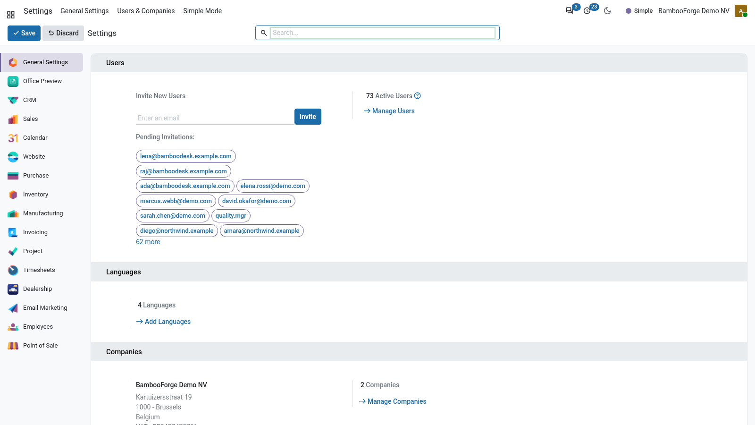
Task: Click the Settings app title in navbar
Action: 38,11
